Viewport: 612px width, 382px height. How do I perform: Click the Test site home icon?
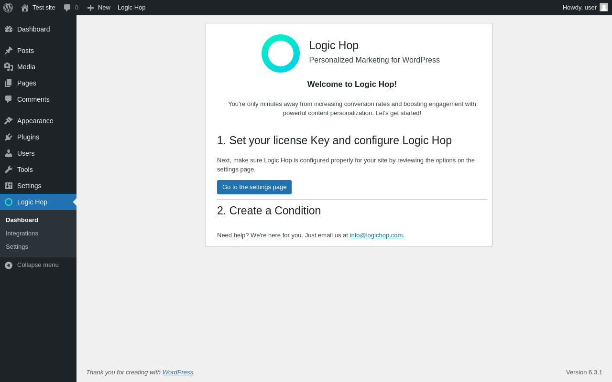pos(25,8)
